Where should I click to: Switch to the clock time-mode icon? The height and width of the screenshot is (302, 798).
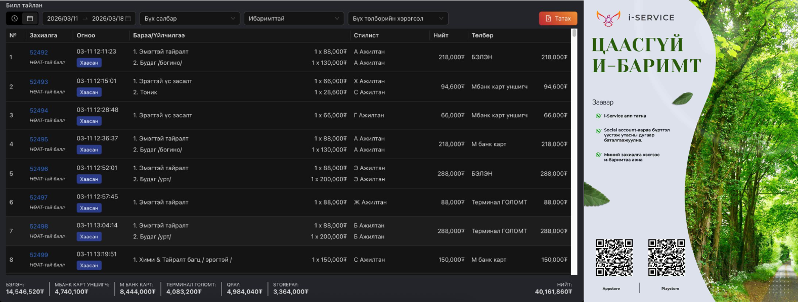click(x=15, y=19)
